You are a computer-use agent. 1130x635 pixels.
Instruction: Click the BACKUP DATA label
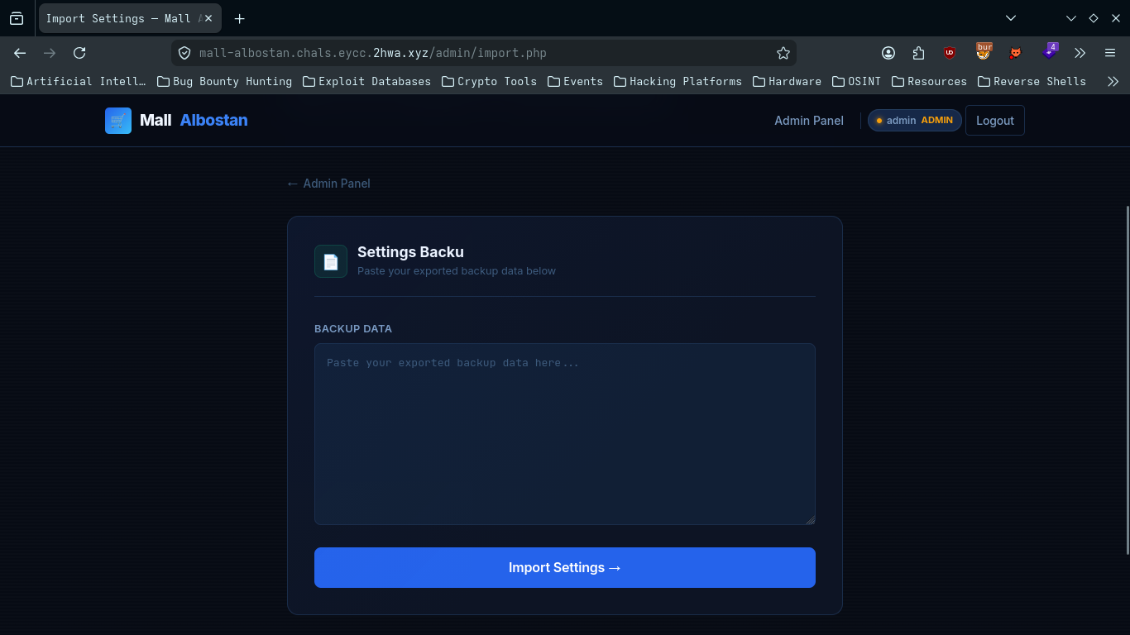point(353,329)
